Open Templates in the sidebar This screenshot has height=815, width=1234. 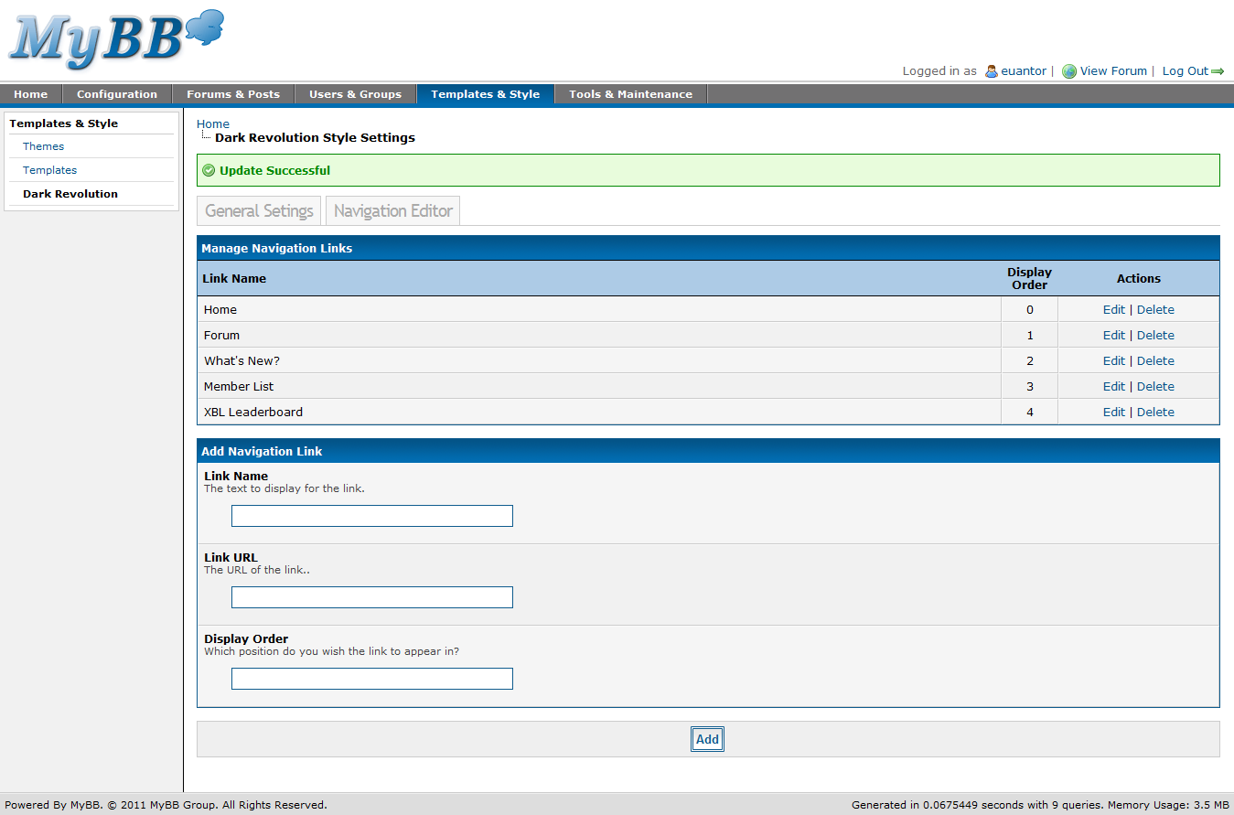click(x=49, y=170)
